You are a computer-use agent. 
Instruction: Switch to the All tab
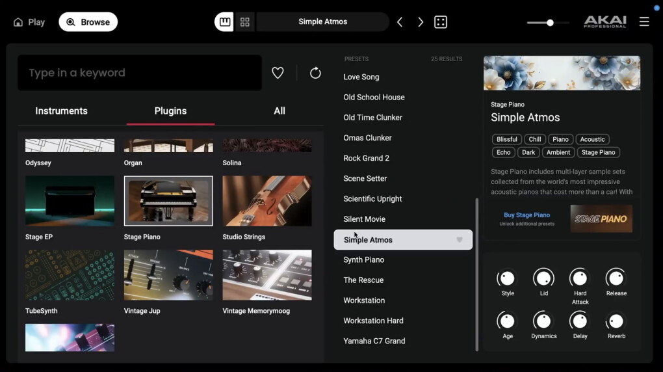(x=279, y=111)
